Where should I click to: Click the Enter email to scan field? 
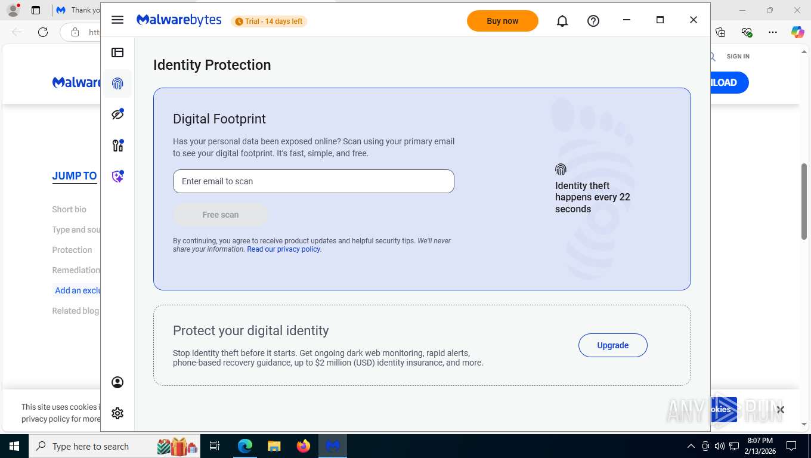click(x=314, y=181)
